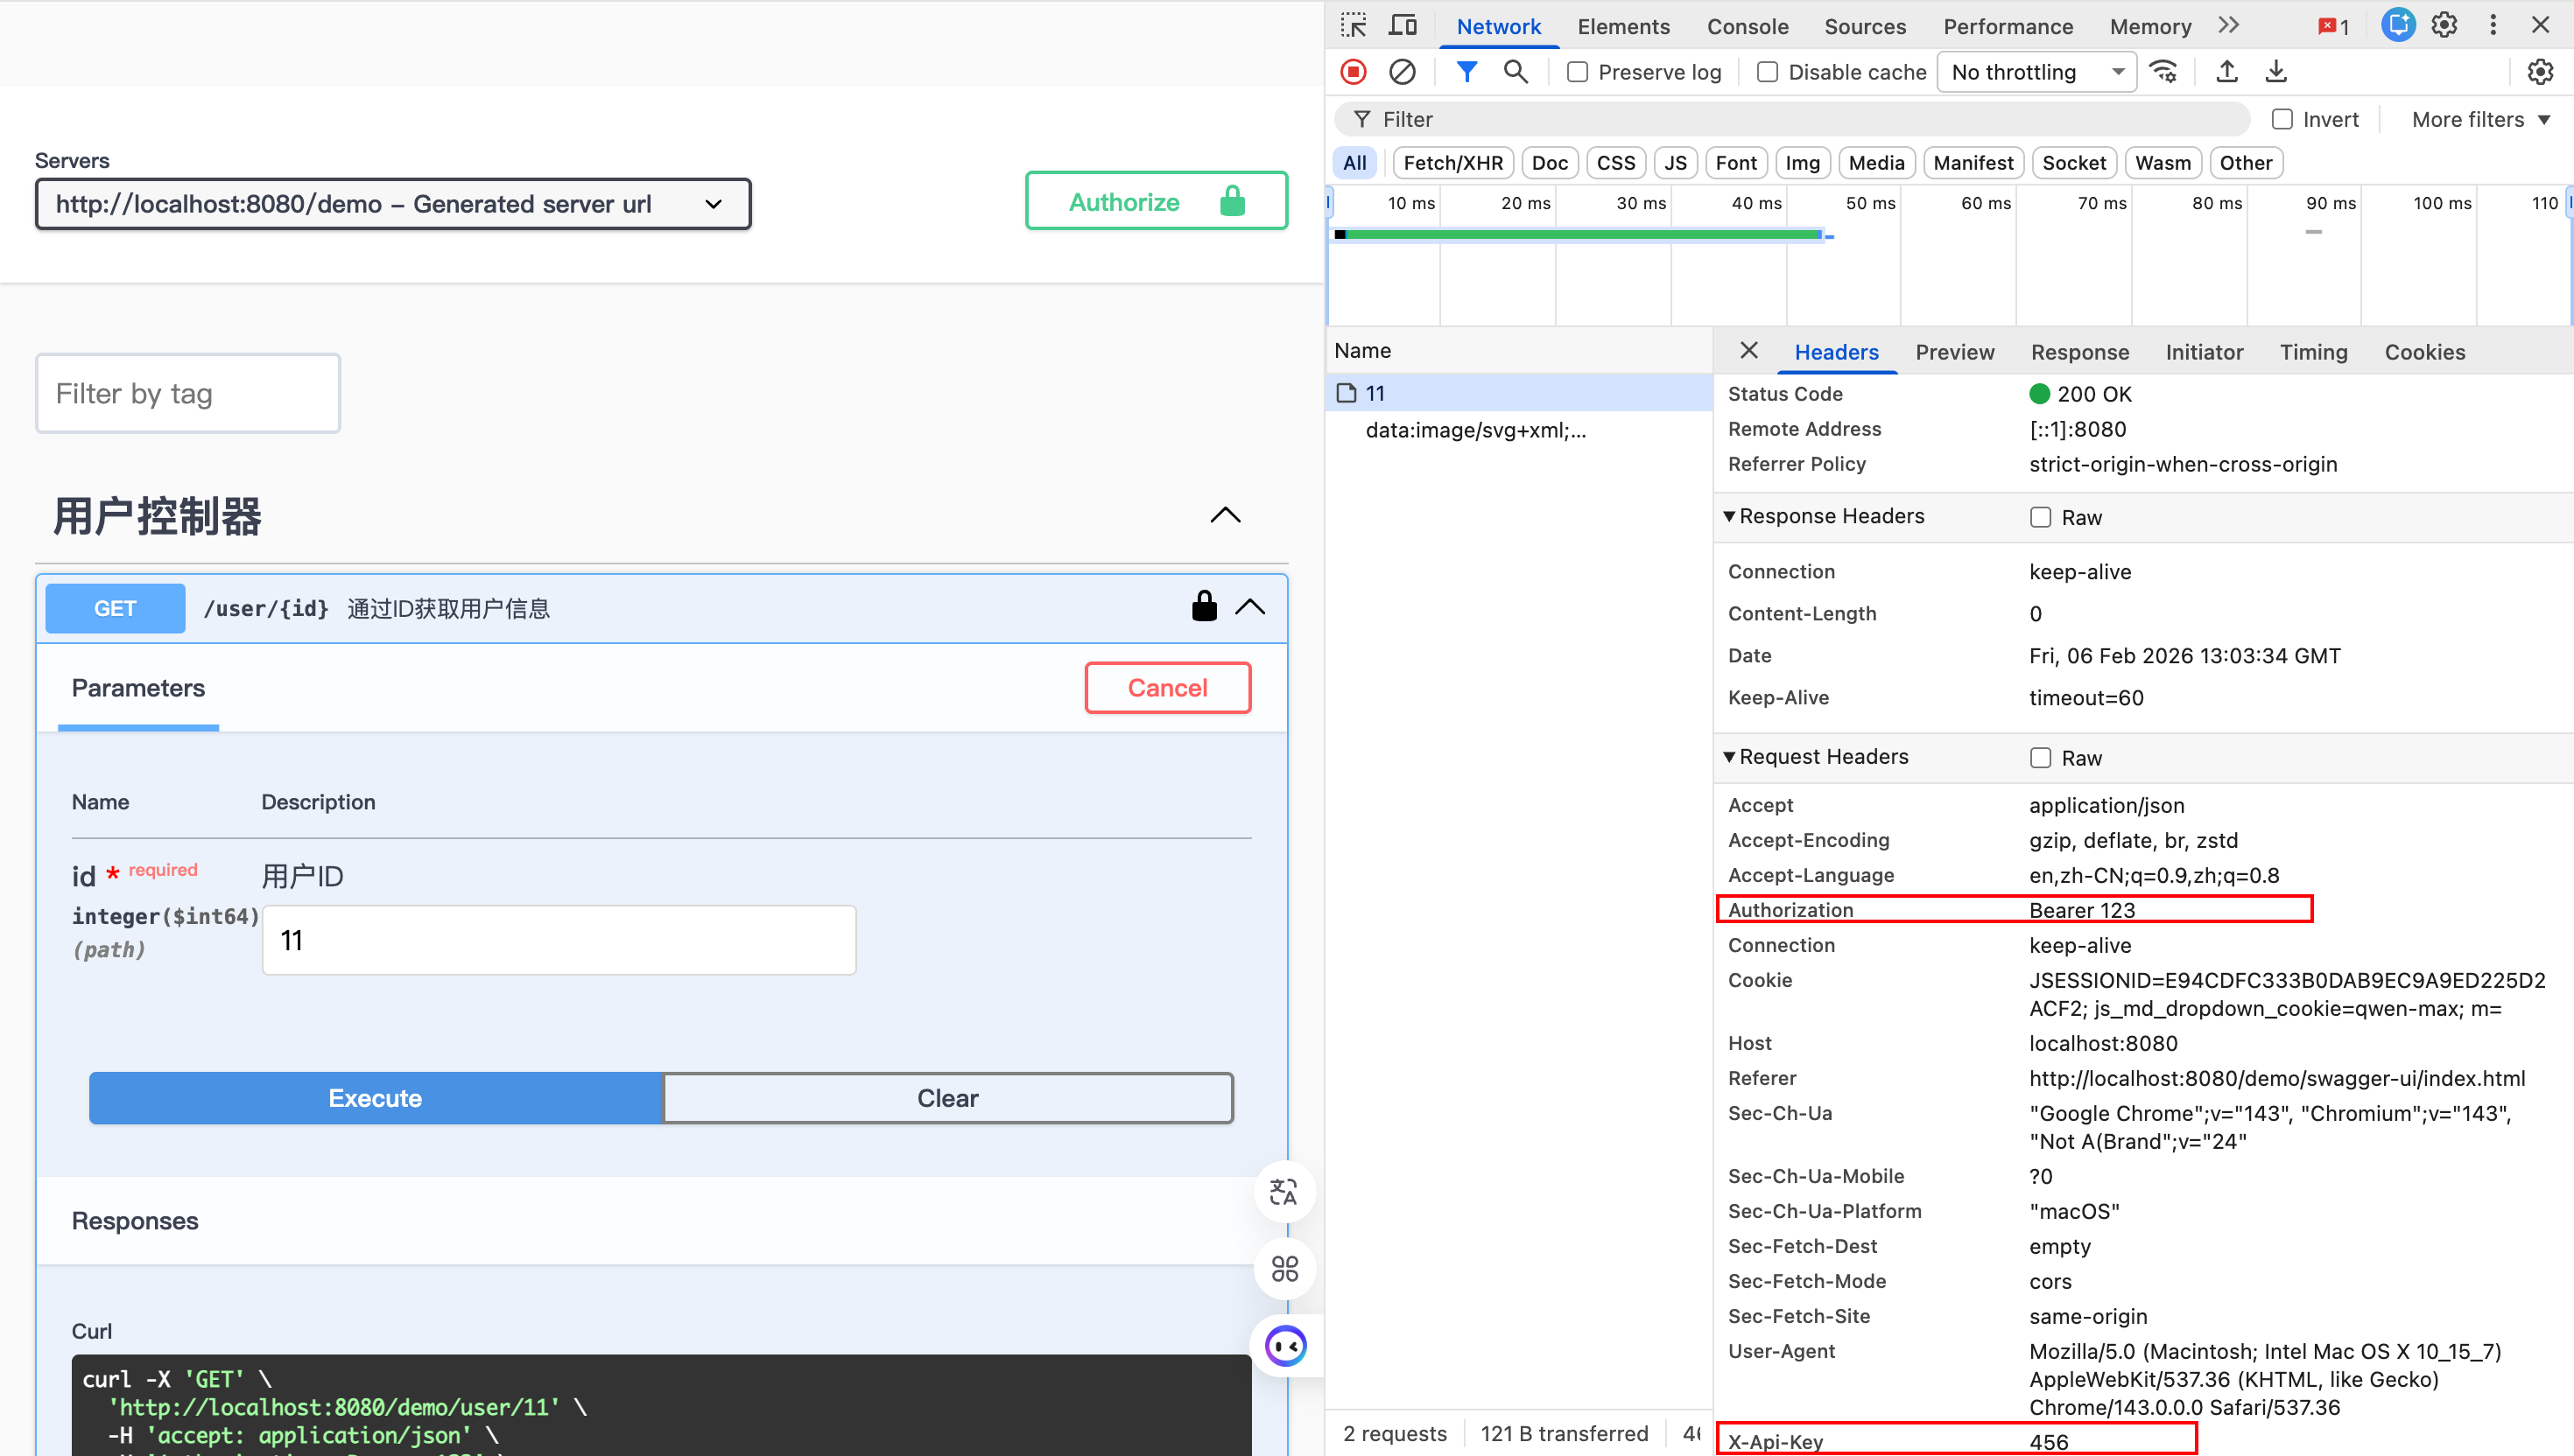Open the AI assistance icon in DevTools
This screenshot has height=1456, width=2574.
pos(2398,26)
